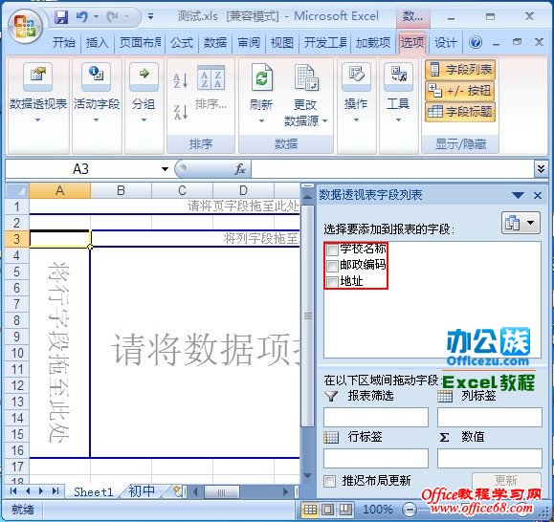Switch to the 设计 (Design) tab
This screenshot has height=522, width=554.
446,43
